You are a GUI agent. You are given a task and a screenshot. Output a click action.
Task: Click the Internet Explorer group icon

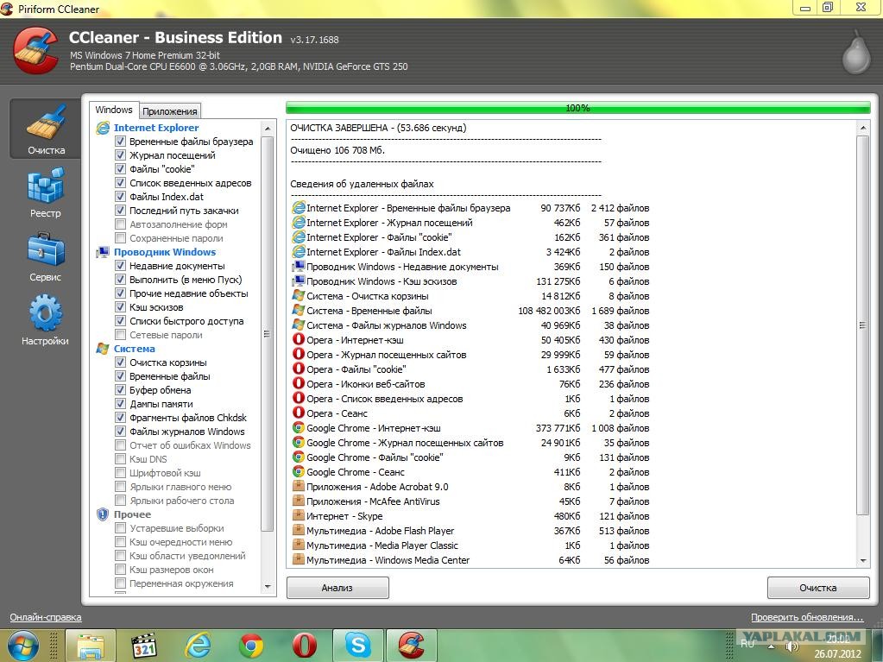tap(103, 128)
